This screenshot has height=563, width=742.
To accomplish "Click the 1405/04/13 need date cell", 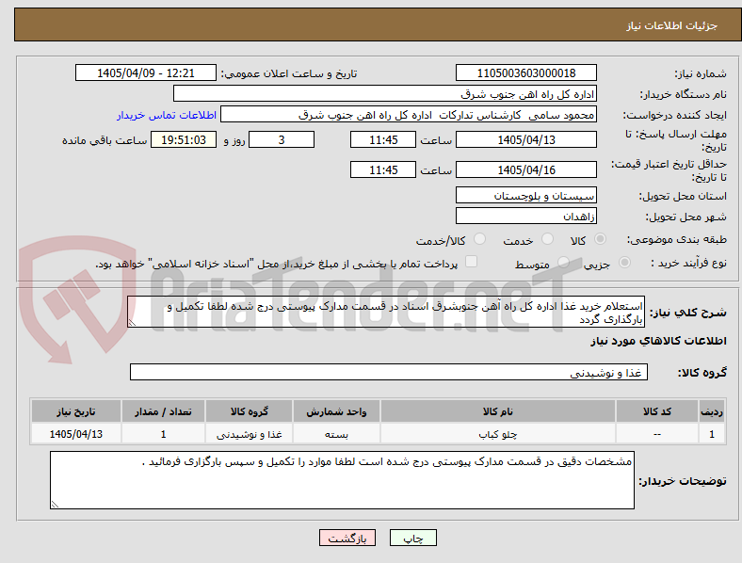I will click(x=76, y=434).
